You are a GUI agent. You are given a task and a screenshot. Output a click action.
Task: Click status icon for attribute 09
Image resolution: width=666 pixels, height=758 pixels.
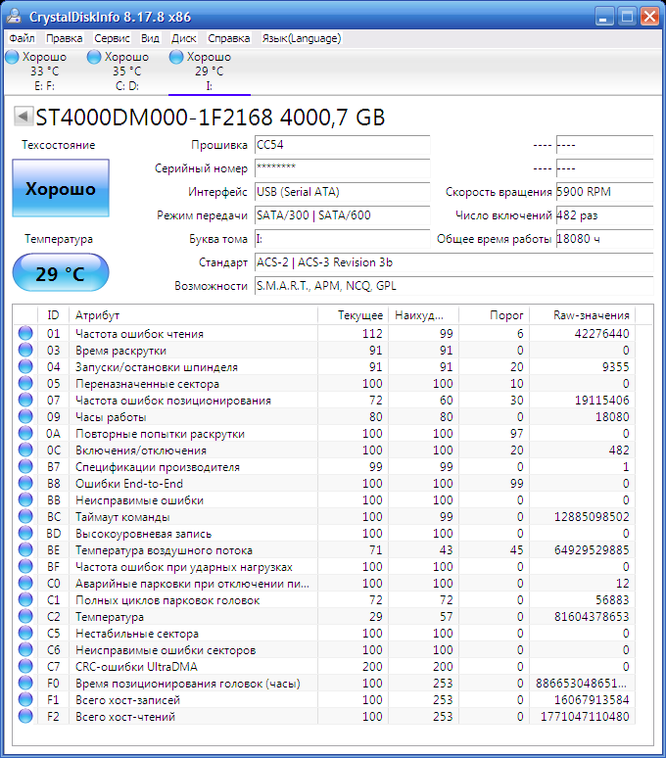pyautogui.click(x=25, y=417)
